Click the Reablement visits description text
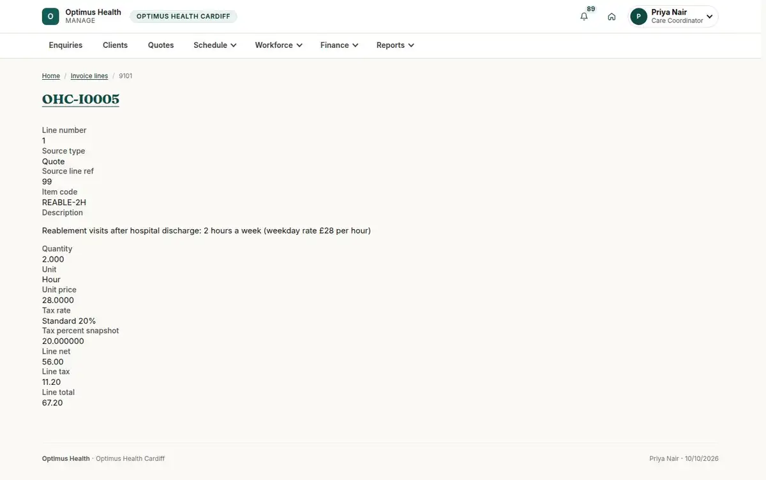 (206, 230)
